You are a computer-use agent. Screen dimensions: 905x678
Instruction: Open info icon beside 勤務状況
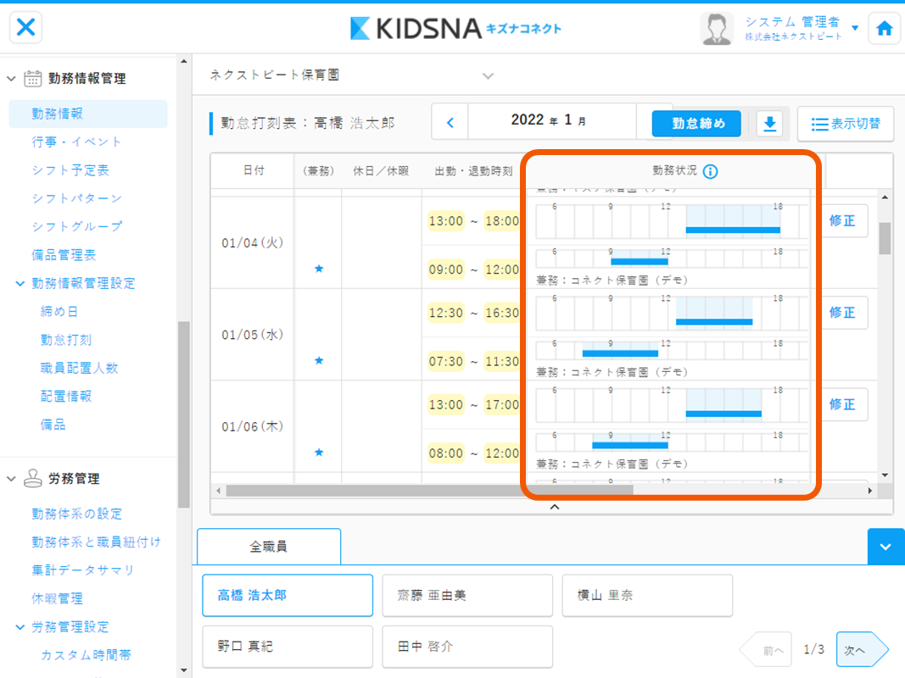pos(711,171)
